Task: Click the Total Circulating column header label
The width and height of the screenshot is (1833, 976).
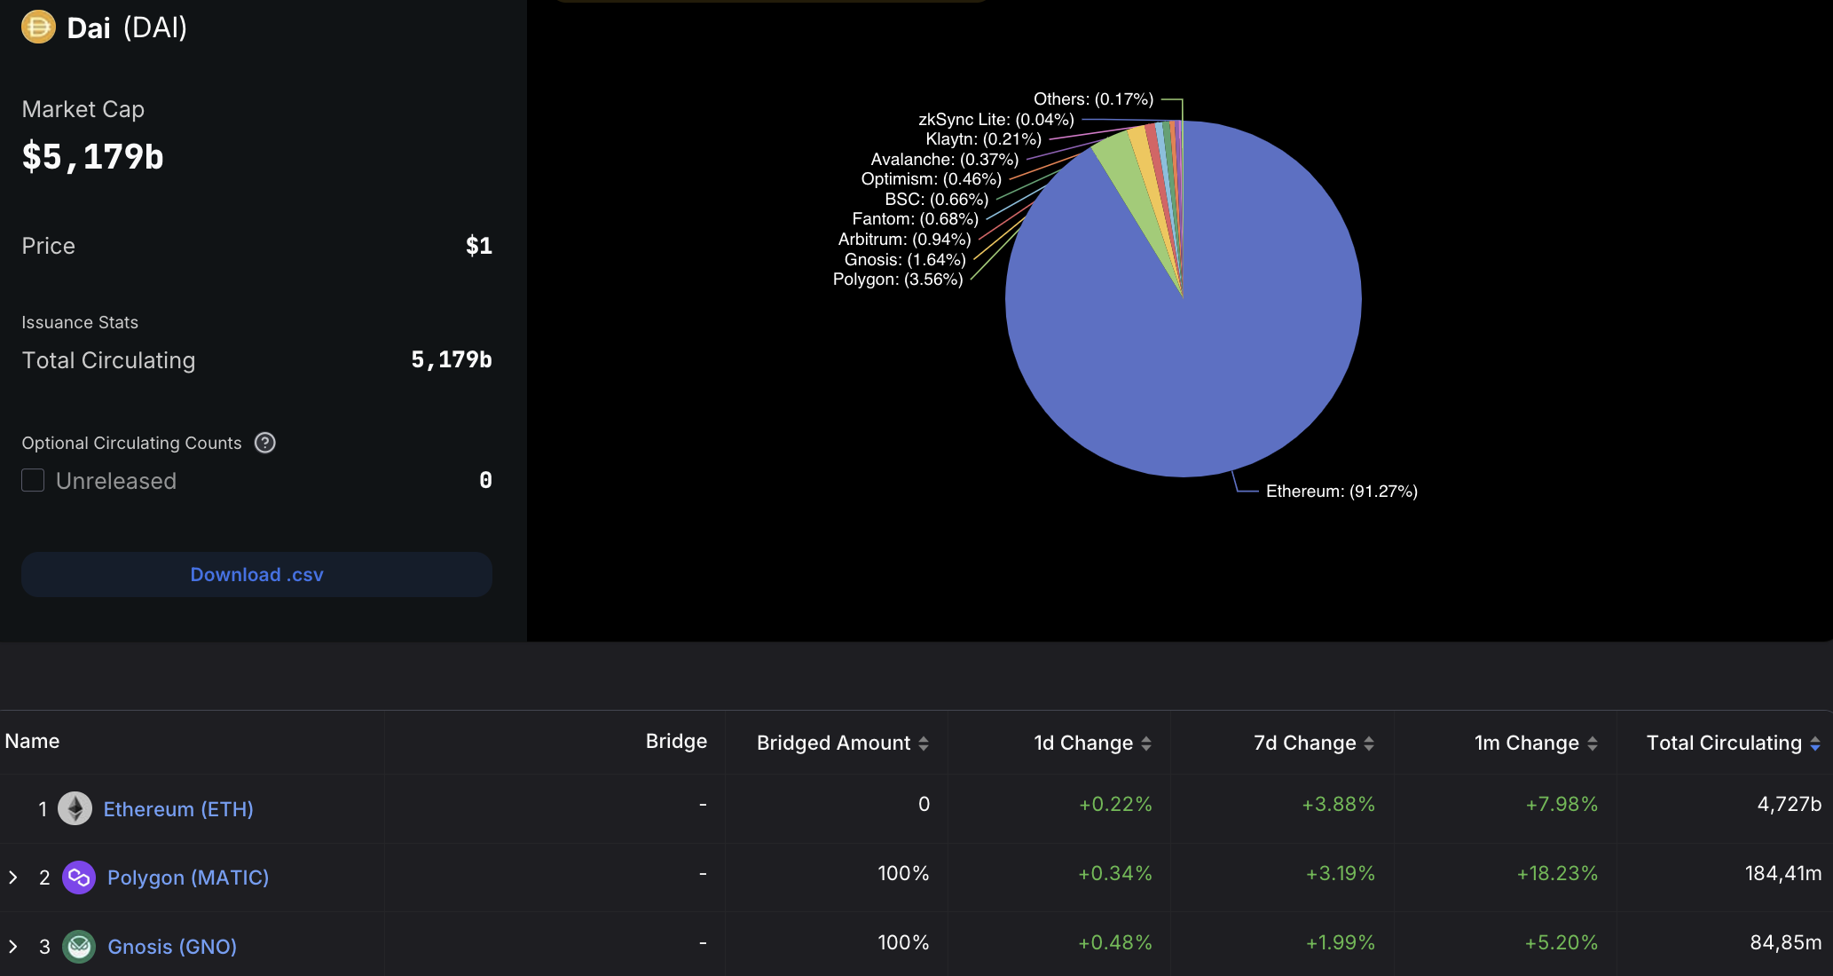Action: pos(1724,743)
